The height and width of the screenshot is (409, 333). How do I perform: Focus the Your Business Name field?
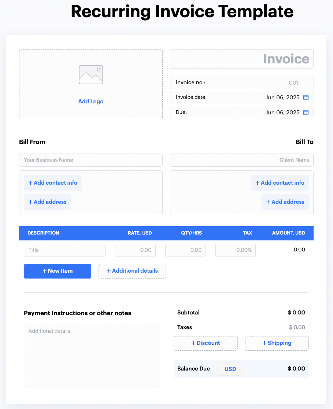[90, 160]
